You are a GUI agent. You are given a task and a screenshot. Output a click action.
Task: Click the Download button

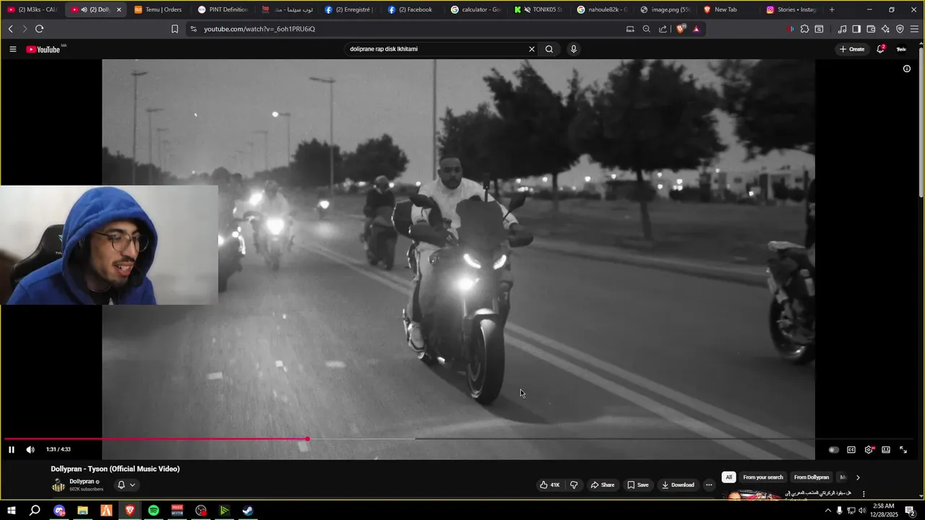pyautogui.click(x=678, y=485)
